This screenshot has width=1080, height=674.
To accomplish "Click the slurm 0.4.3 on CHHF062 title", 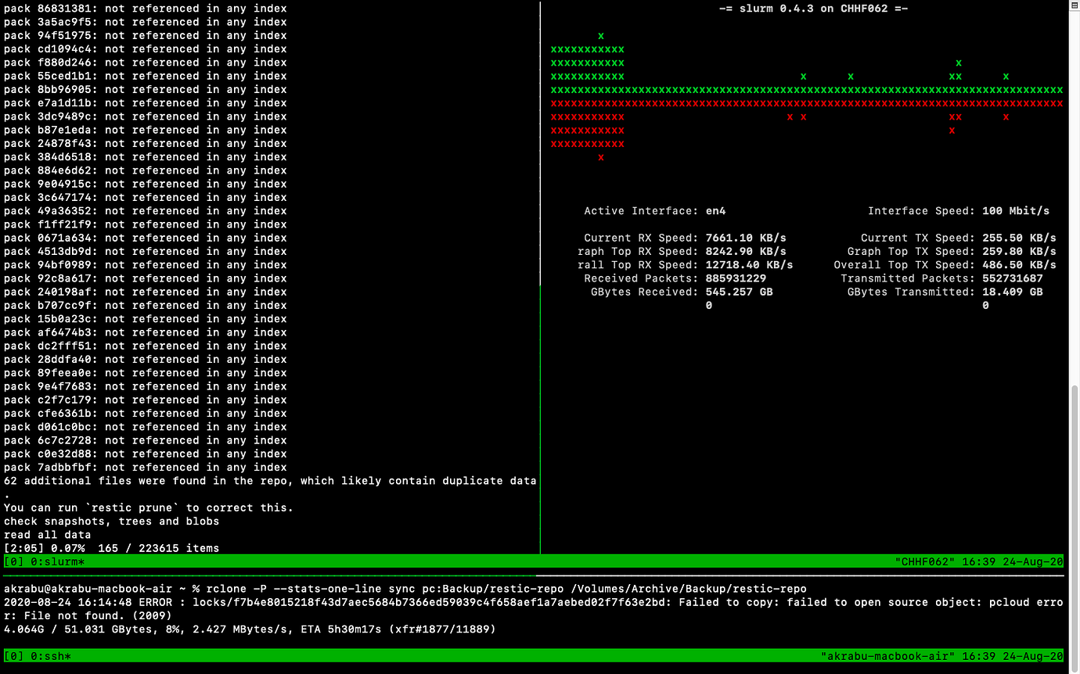I will click(814, 9).
